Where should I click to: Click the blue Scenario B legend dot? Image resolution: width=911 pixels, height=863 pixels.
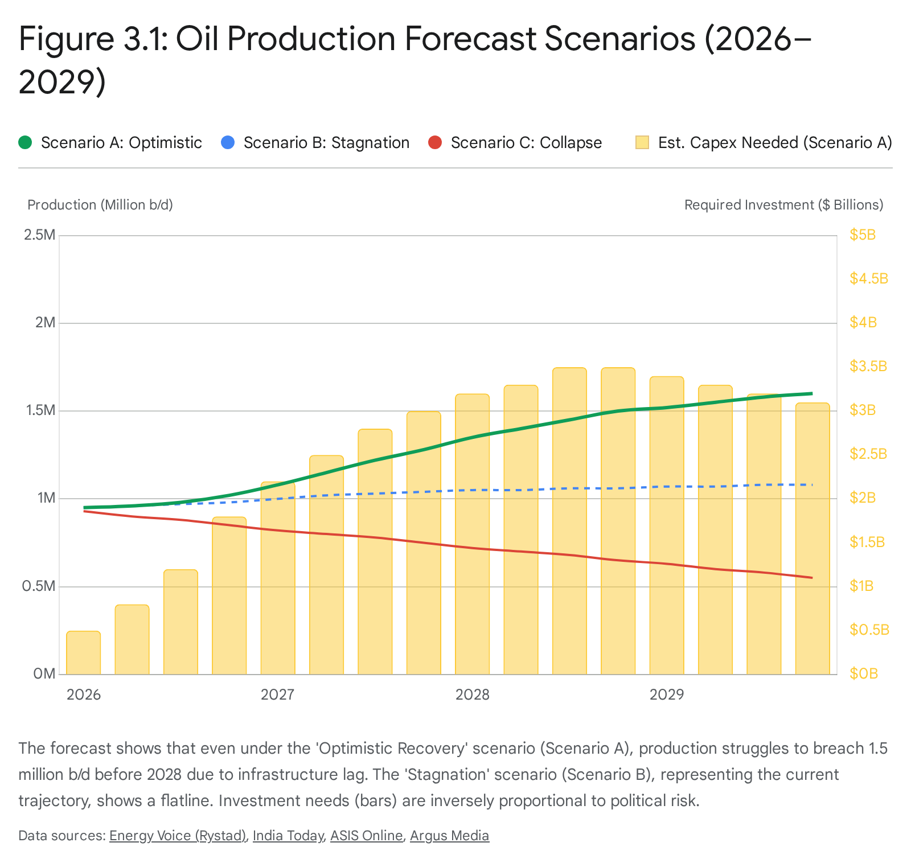[x=228, y=142]
